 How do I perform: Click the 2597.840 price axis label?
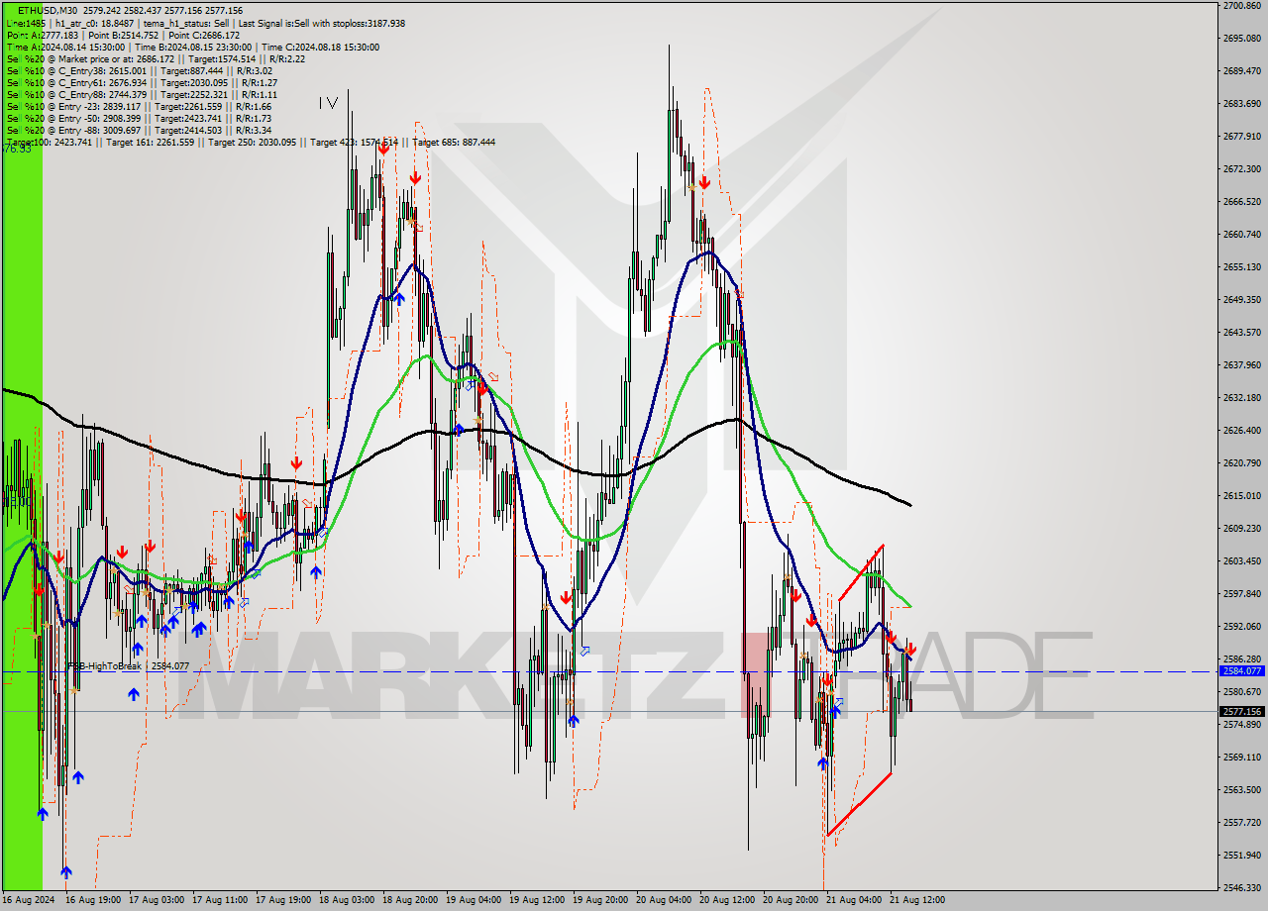click(x=1242, y=594)
